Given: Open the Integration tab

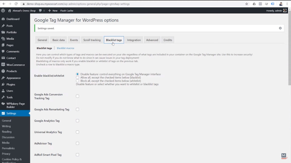Looking at the screenshot, I should coord(134,40).
